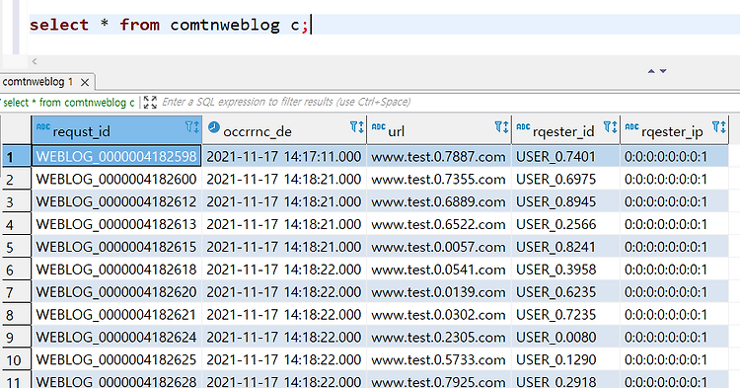Click cell WEBLOG_0000004182612
740x388 pixels.
point(116,201)
